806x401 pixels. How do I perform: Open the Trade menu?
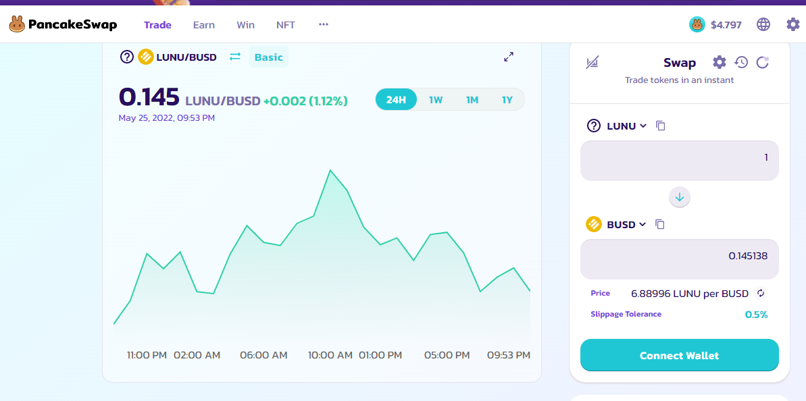point(157,25)
